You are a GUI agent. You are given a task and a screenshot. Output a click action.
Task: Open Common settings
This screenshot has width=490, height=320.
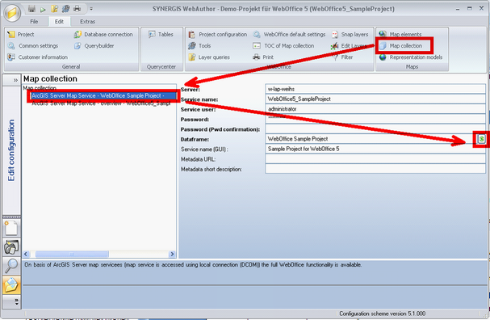[33, 46]
